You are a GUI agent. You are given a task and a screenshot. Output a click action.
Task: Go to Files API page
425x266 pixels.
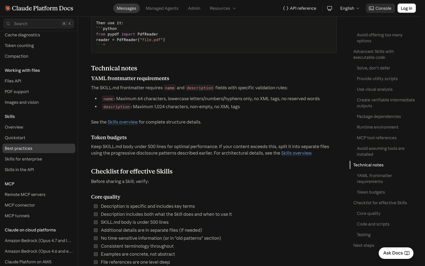tap(13, 81)
